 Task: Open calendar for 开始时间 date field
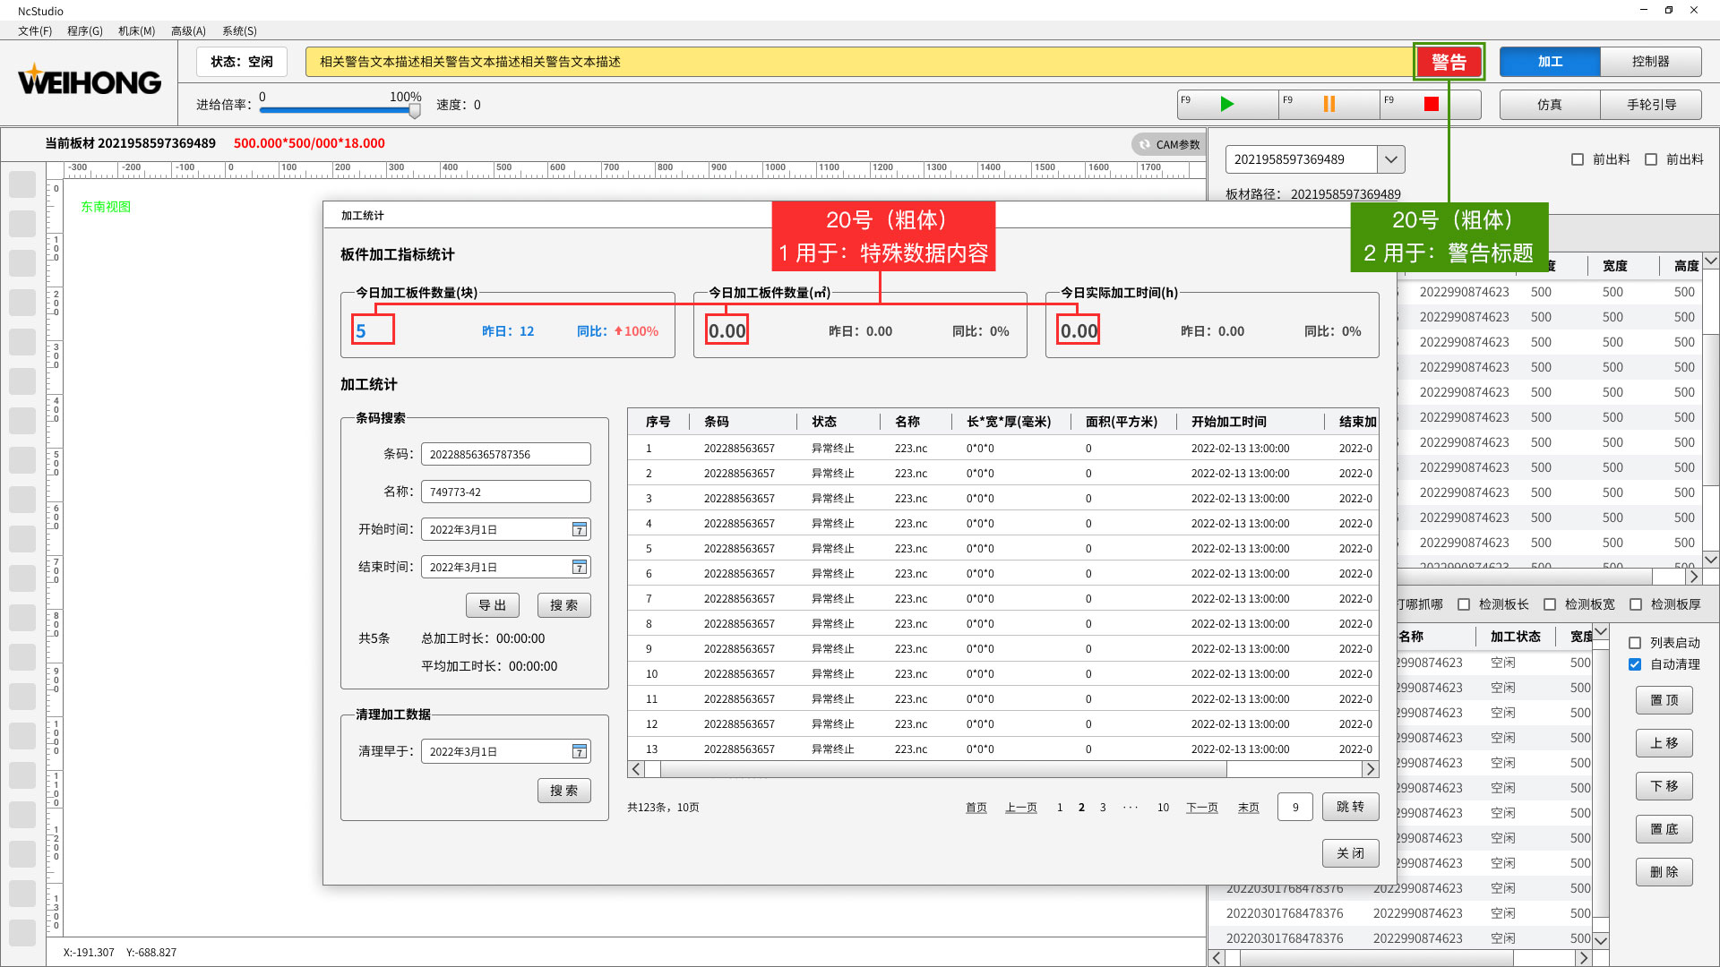(580, 529)
